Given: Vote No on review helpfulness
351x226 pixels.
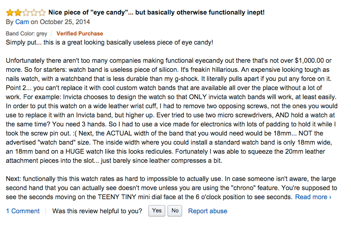Looking at the screenshot, I should [x=175, y=211].
